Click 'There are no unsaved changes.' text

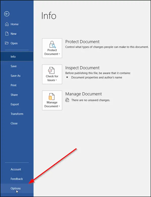coord(91,100)
